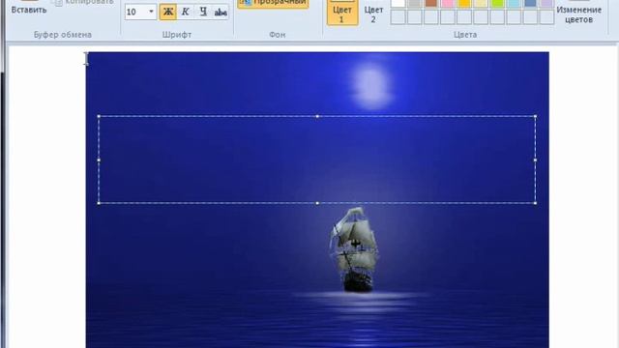The image size is (619, 348).
Task: Click the text box top-center handle
Action: [x=317, y=116]
